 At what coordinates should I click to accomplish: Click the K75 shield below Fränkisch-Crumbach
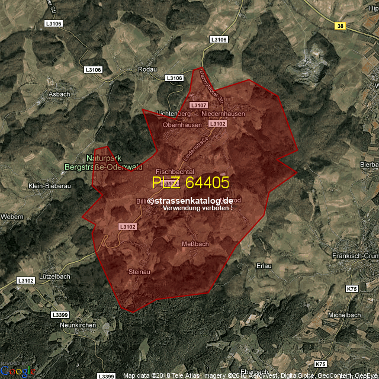352,288
